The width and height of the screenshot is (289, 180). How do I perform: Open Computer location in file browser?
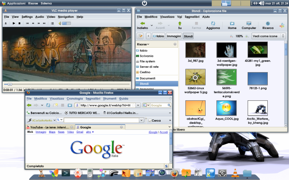[249, 25]
